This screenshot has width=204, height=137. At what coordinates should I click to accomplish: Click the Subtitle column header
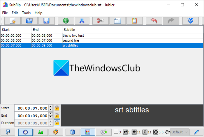coord(133,30)
